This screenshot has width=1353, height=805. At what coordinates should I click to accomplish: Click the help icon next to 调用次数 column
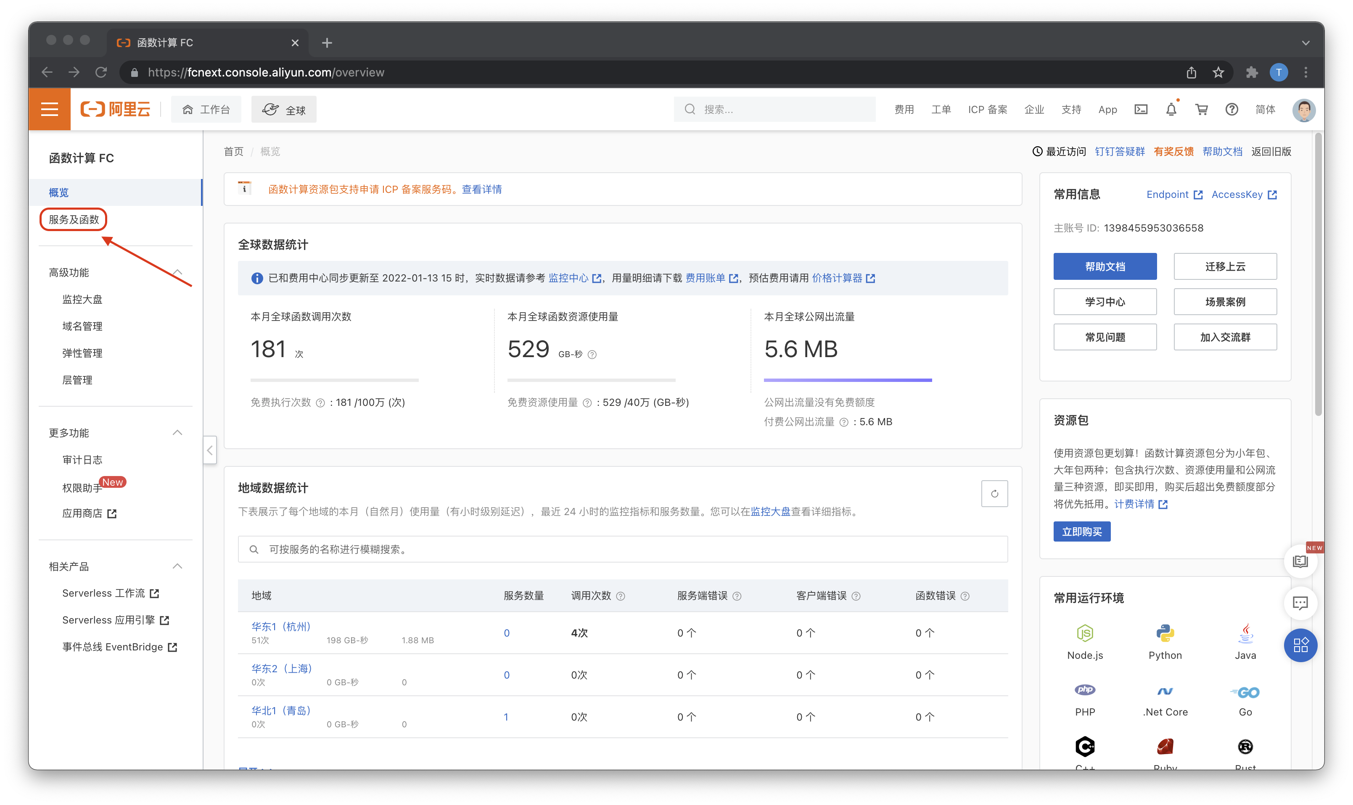click(621, 596)
